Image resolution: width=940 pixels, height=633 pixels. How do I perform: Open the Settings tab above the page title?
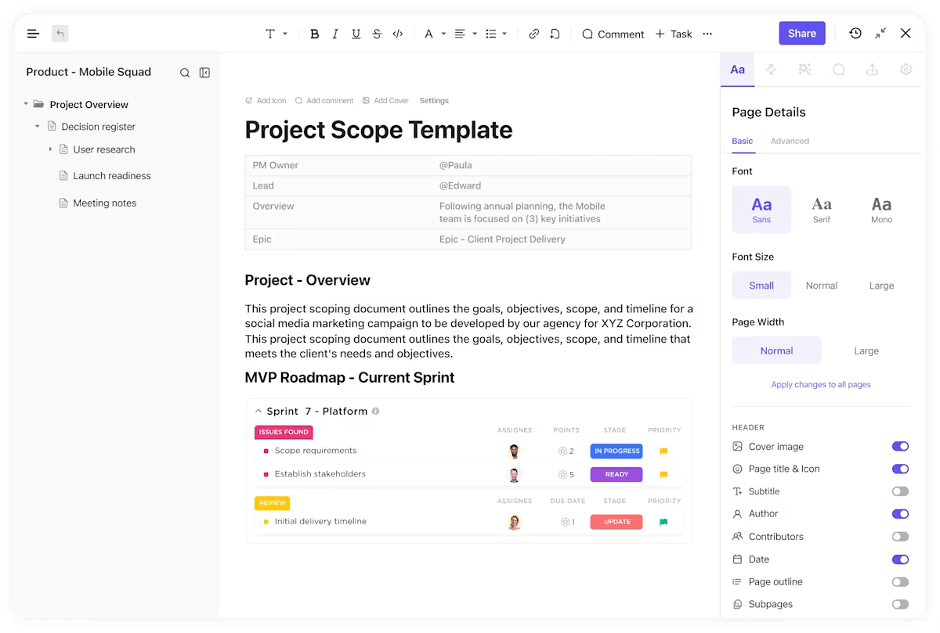pyautogui.click(x=434, y=100)
